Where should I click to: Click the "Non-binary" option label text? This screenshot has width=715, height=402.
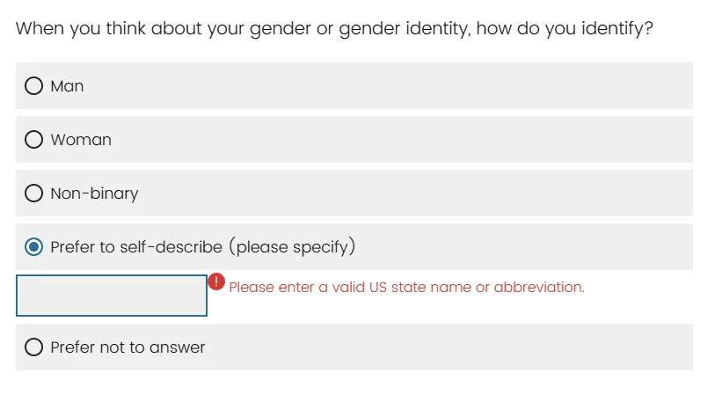[94, 194]
